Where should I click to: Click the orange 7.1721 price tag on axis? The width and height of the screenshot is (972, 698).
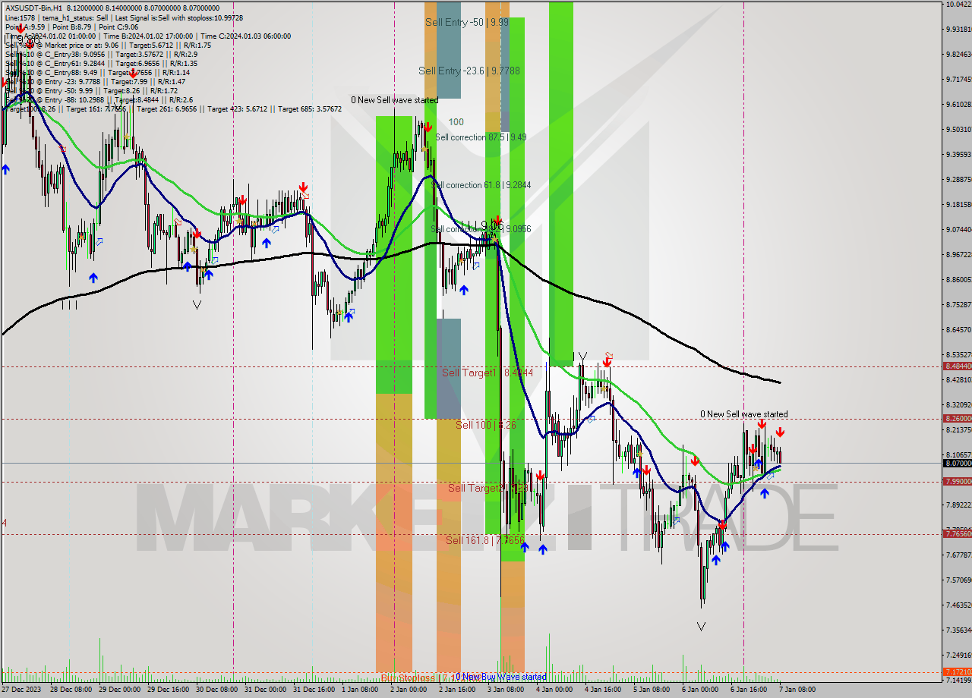click(x=958, y=671)
